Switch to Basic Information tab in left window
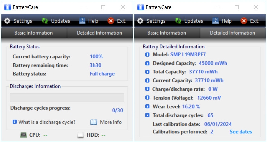 coord(33,33)
